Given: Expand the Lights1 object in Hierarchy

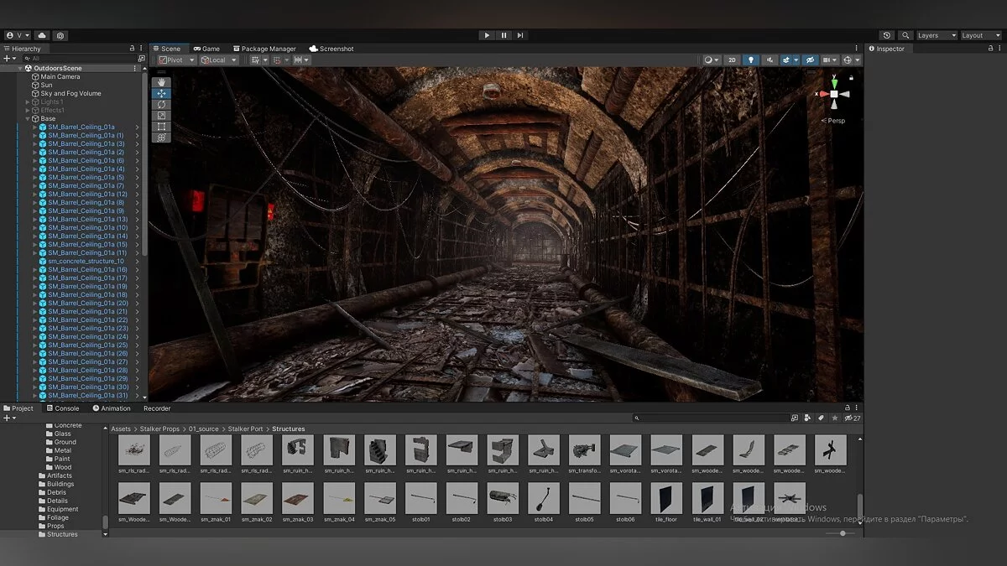Looking at the screenshot, I should pyautogui.click(x=28, y=102).
